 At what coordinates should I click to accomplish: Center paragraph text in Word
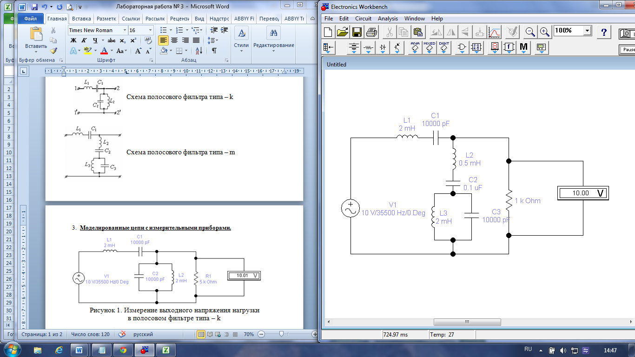coord(174,40)
